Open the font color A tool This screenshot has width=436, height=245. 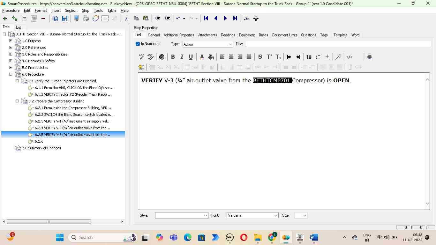coord(202,57)
